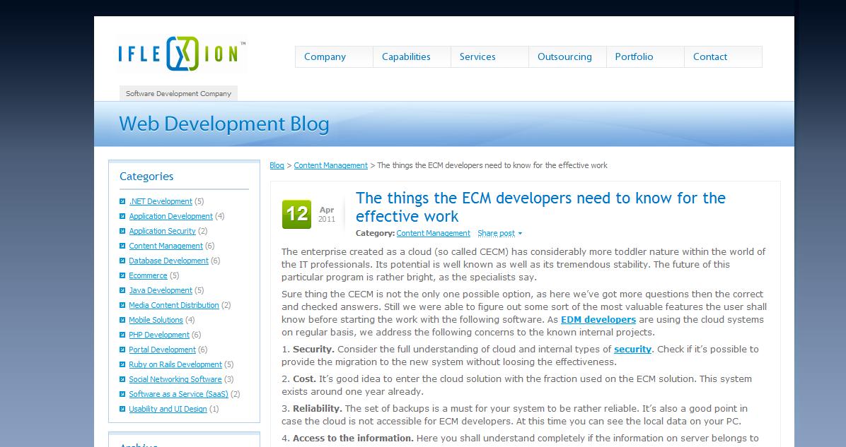Viewport: 846px width, 447px height.
Task: Open the Contact menu
Action: 723,56
